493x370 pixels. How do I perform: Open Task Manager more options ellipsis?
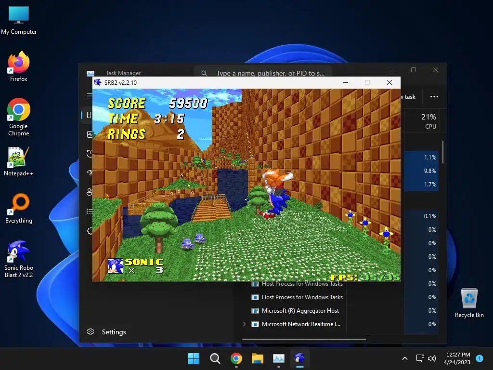pos(434,96)
